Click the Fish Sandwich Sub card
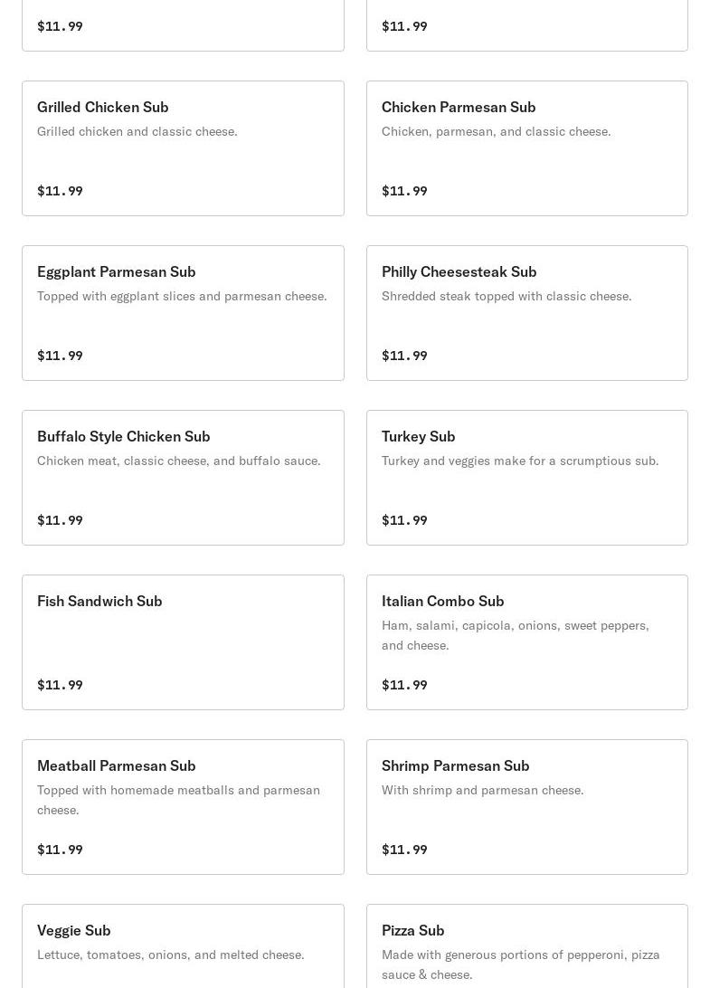710x988 pixels. (x=183, y=642)
